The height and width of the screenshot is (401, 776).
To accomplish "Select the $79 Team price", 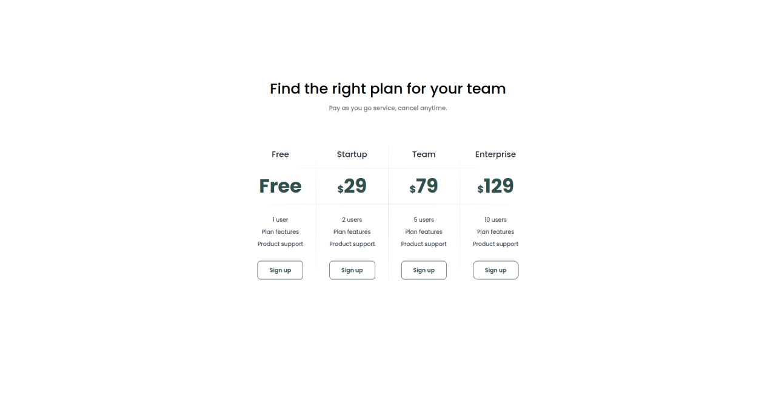I will click(x=424, y=186).
